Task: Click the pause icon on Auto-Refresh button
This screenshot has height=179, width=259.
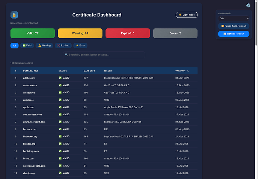Action: click(x=223, y=26)
